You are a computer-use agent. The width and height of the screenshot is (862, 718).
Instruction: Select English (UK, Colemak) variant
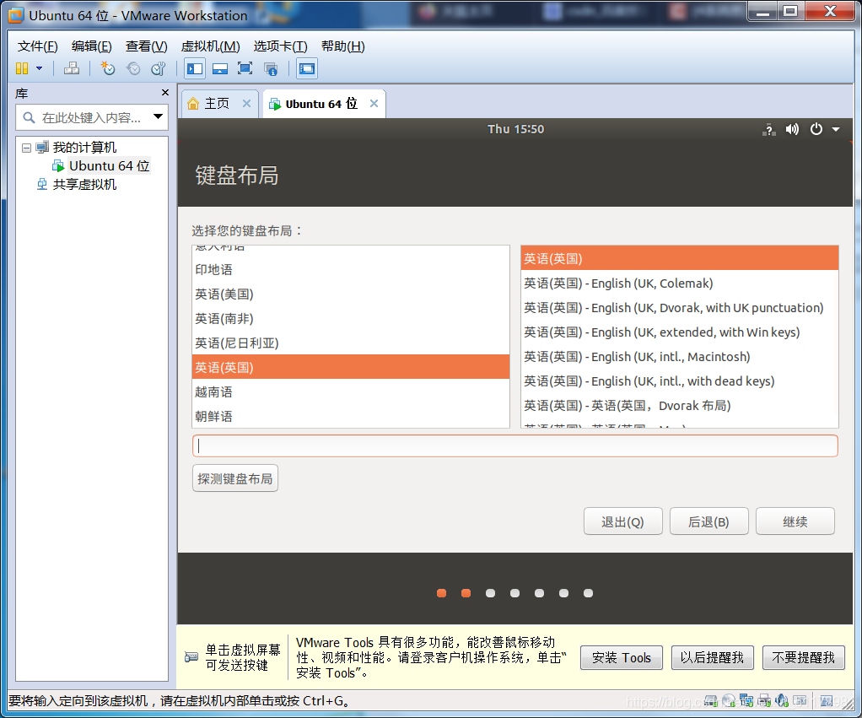coord(680,283)
